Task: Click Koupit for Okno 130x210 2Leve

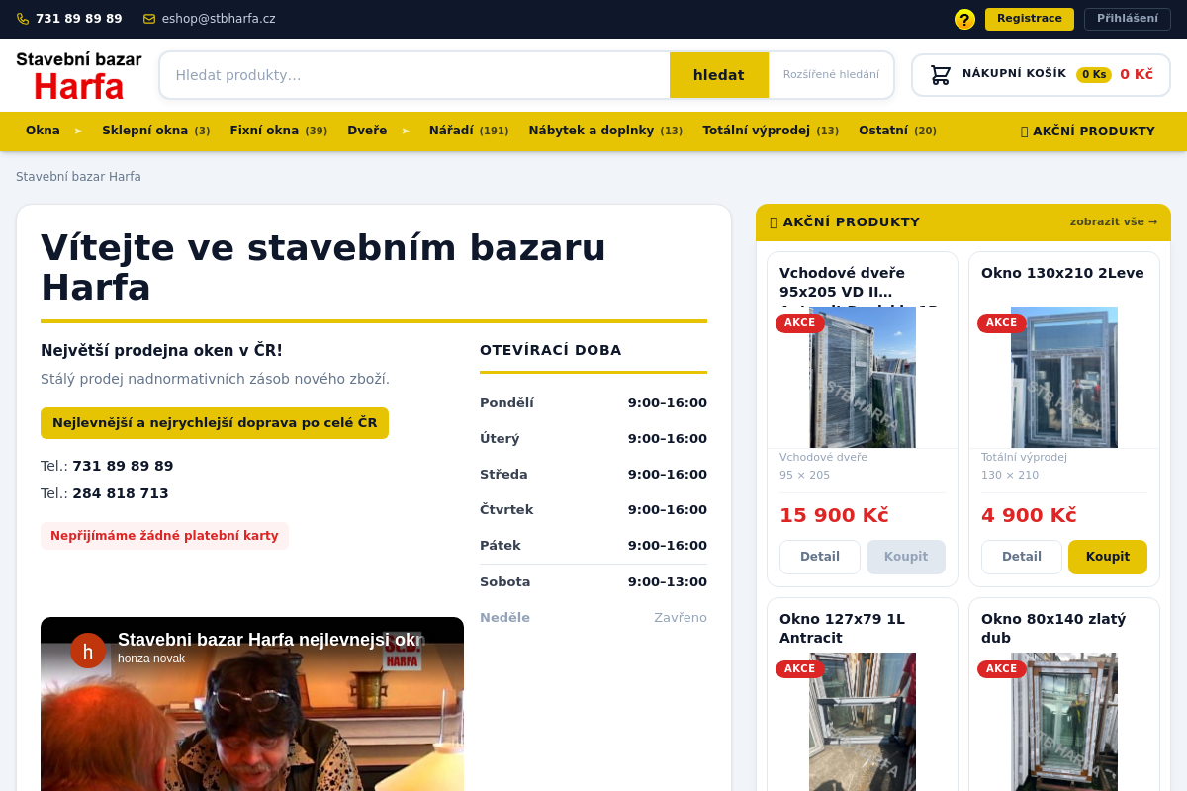Action: (1108, 557)
